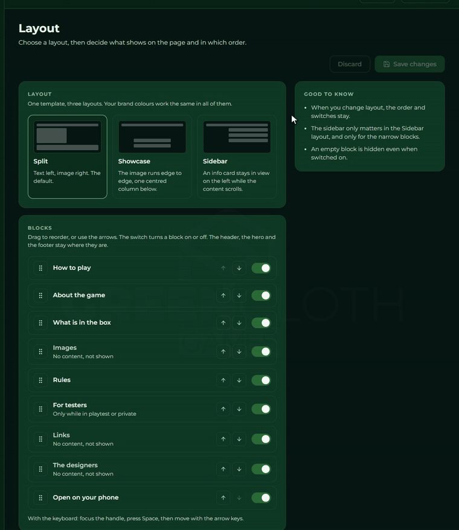Screen dimensions: 459x530
Task: Grab the drag handle for The designers
Action: pyautogui.click(x=40, y=469)
